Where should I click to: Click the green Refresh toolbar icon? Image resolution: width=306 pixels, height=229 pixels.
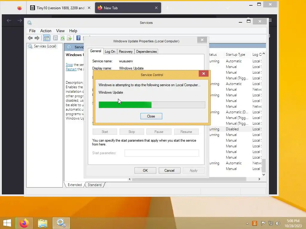[x=62, y=38]
